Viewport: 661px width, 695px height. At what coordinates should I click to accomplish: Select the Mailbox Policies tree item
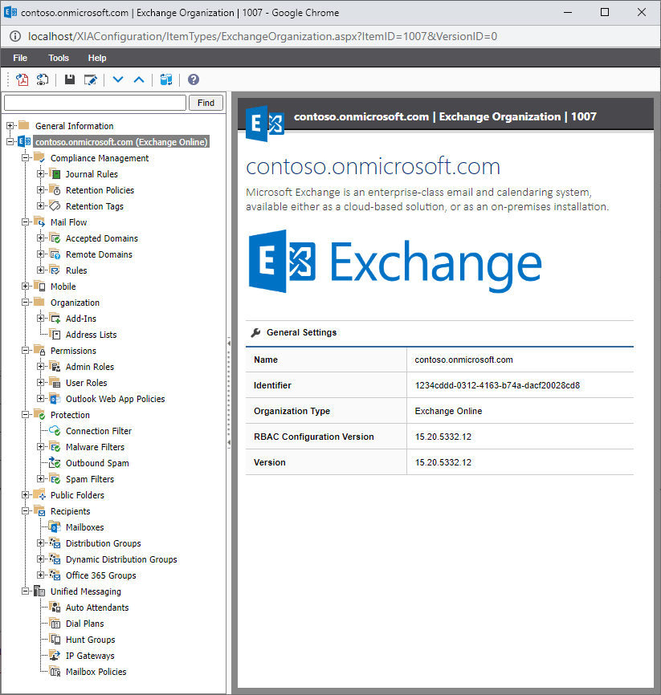(x=96, y=672)
